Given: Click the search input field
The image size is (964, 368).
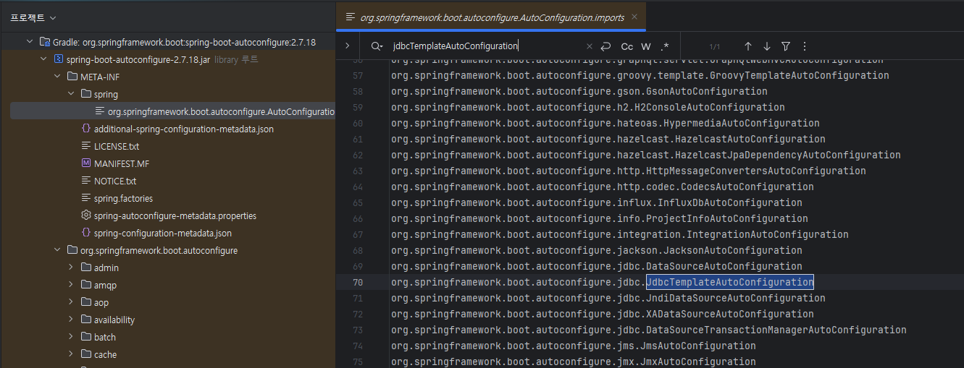Looking at the screenshot, I should click(x=485, y=46).
